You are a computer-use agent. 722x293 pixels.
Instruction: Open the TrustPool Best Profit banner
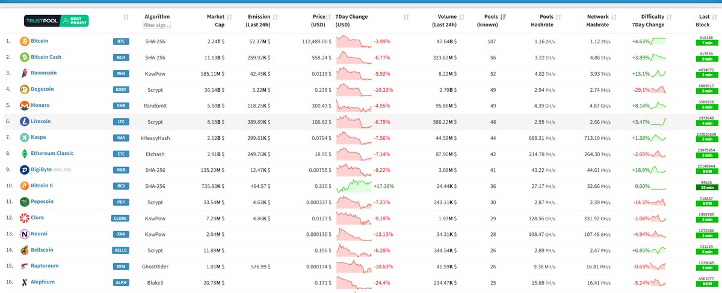tap(56, 21)
